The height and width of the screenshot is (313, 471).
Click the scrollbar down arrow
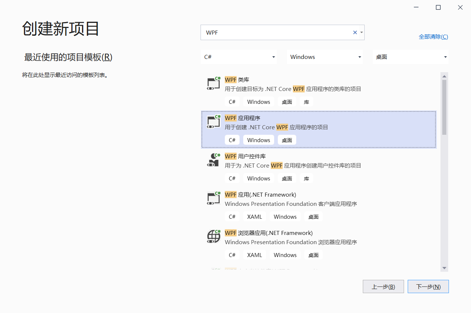[x=445, y=268]
